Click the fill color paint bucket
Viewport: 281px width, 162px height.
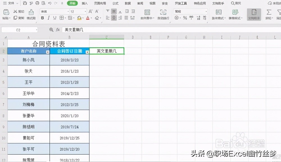pyautogui.click(x=79, y=18)
